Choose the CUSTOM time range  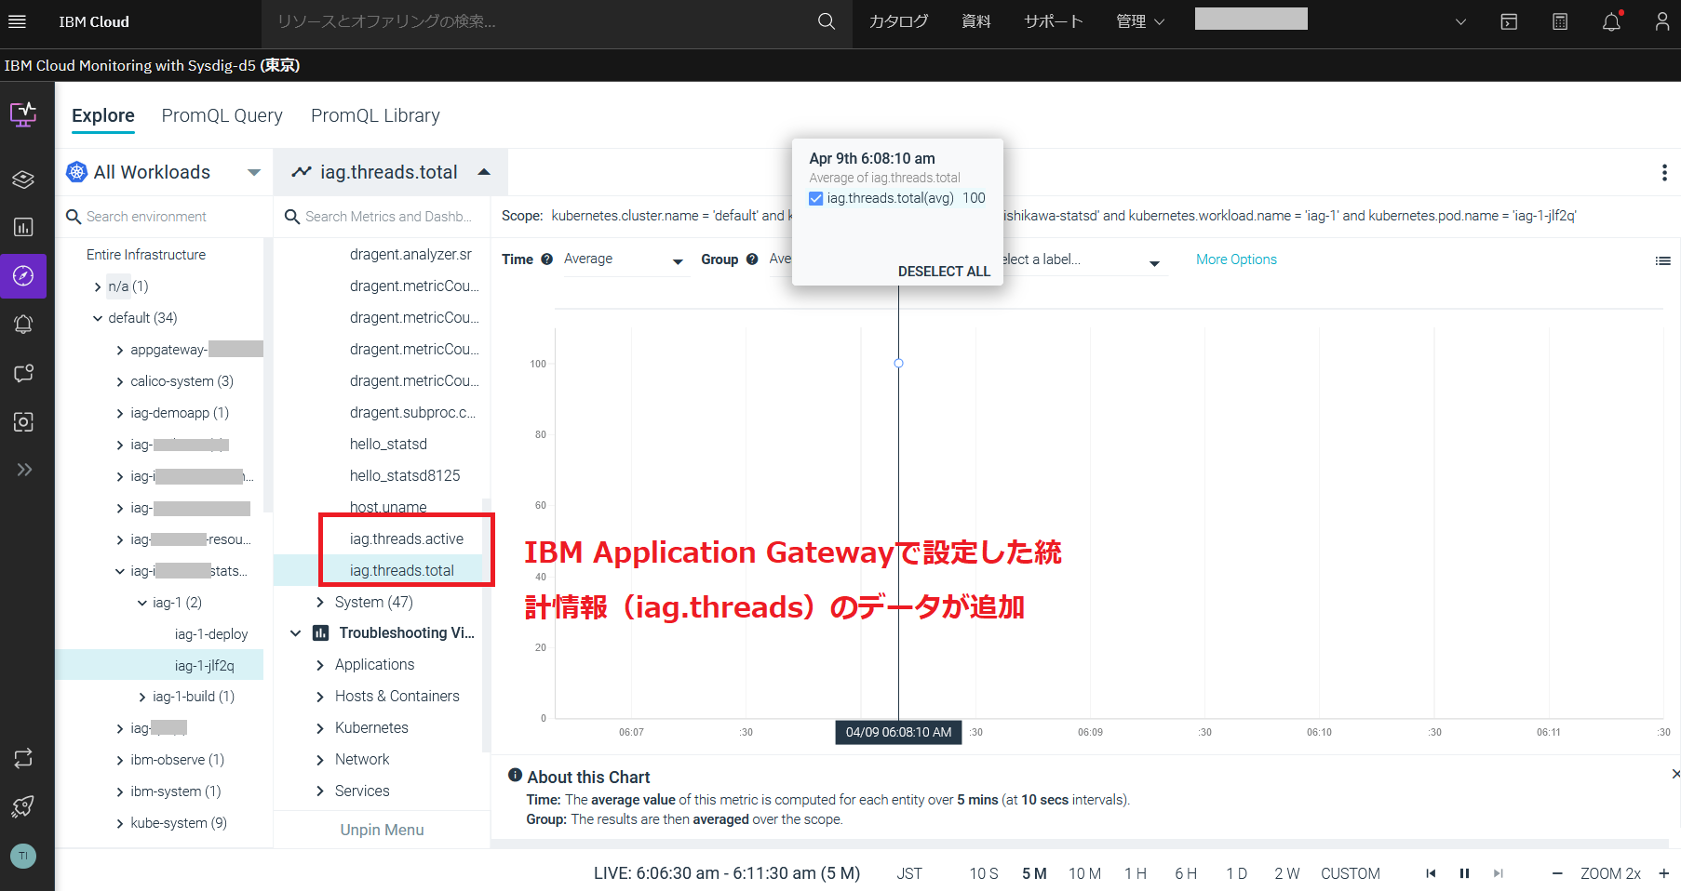(x=1351, y=873)
